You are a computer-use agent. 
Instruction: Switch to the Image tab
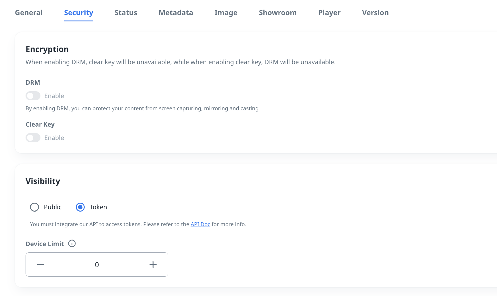226,13
